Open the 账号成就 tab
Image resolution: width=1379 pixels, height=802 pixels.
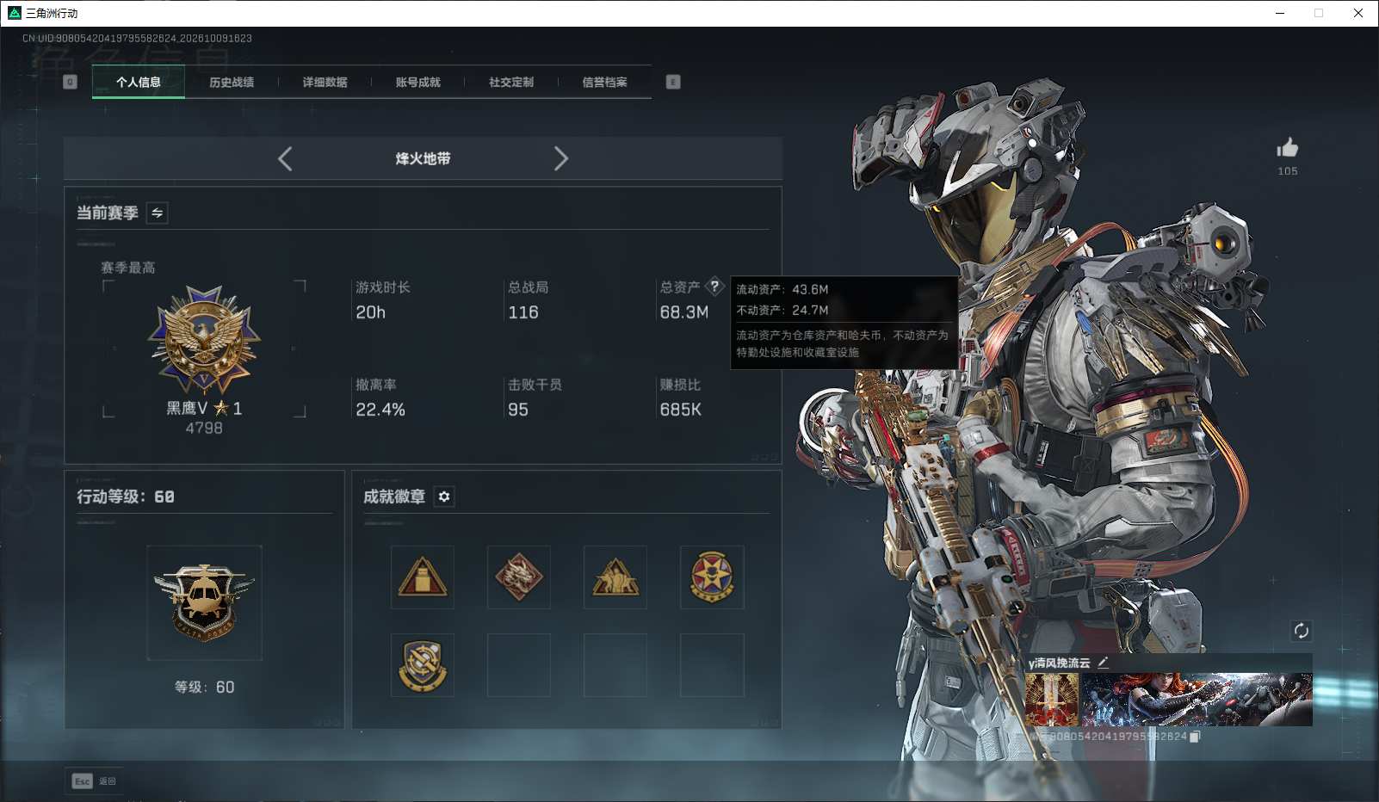click(417, 82)
